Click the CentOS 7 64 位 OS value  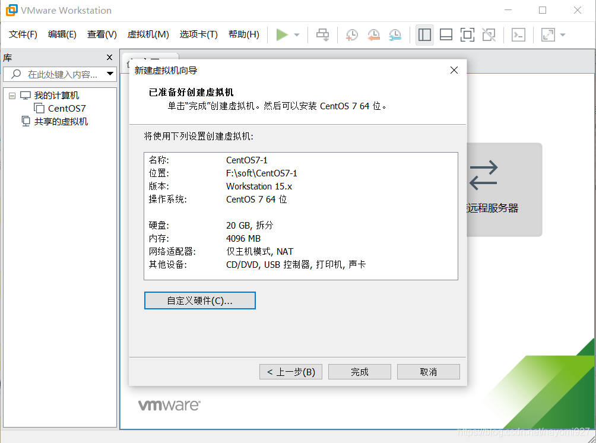click(256, 200)
